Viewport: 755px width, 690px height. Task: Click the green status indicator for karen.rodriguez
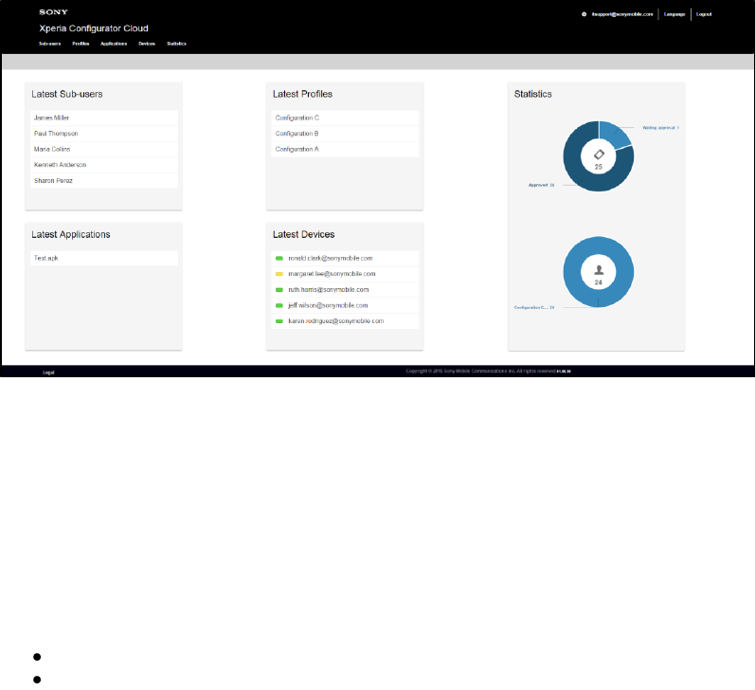pos(279,321)
